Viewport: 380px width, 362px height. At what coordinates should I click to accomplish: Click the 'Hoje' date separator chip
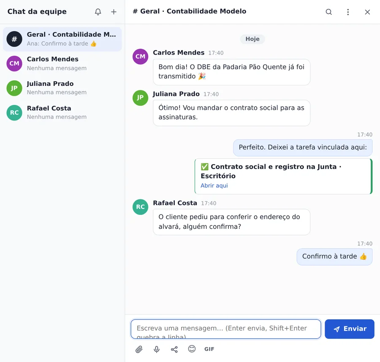click(x=252, y=39)
